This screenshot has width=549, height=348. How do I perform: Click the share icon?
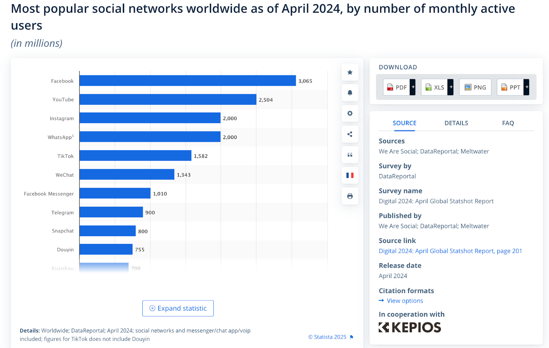350,134
